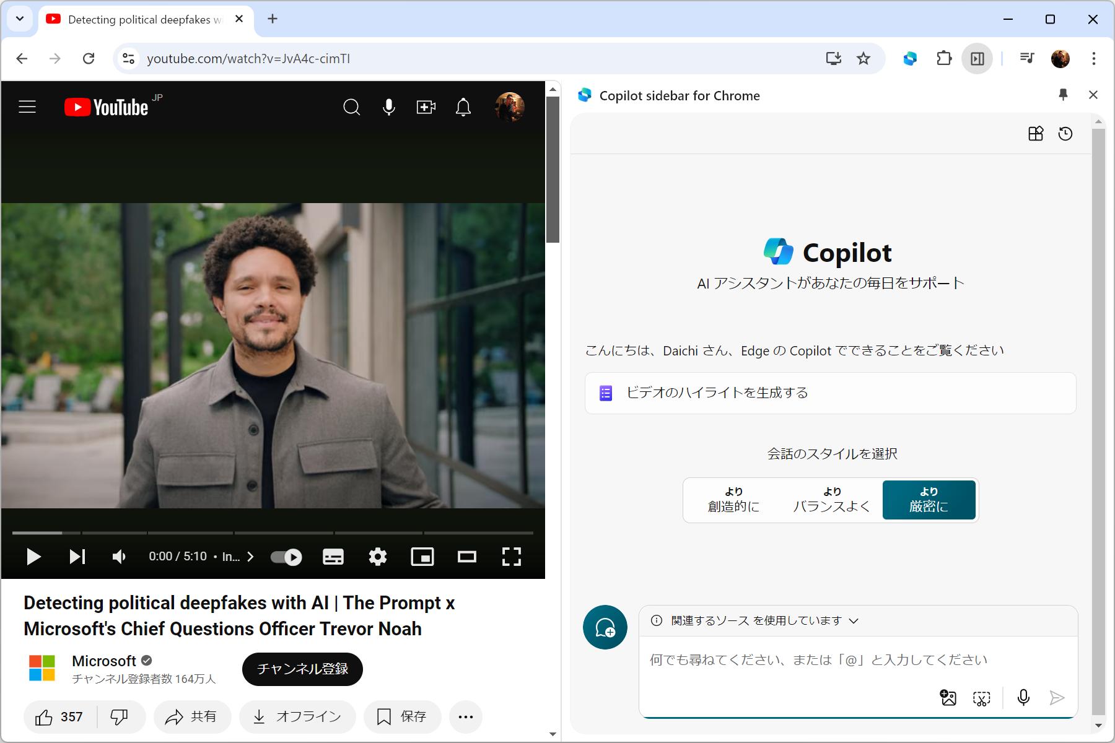
Task: Open Chrome profile avatar
Action: point(1060,59)
